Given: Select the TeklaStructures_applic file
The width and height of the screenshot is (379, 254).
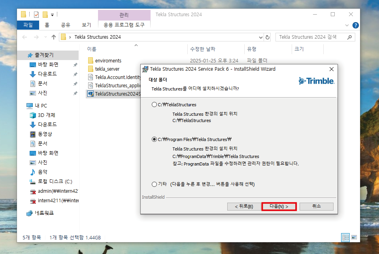Looking at the screenshot, I should coord(117,86).
